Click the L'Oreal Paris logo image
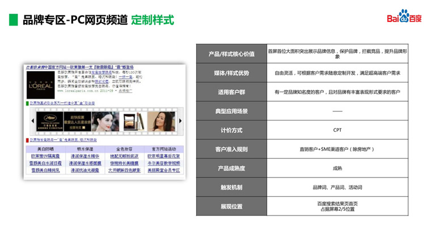Image resolution: width=431 pixels, height=242 pixels. [x=40, y=85]
